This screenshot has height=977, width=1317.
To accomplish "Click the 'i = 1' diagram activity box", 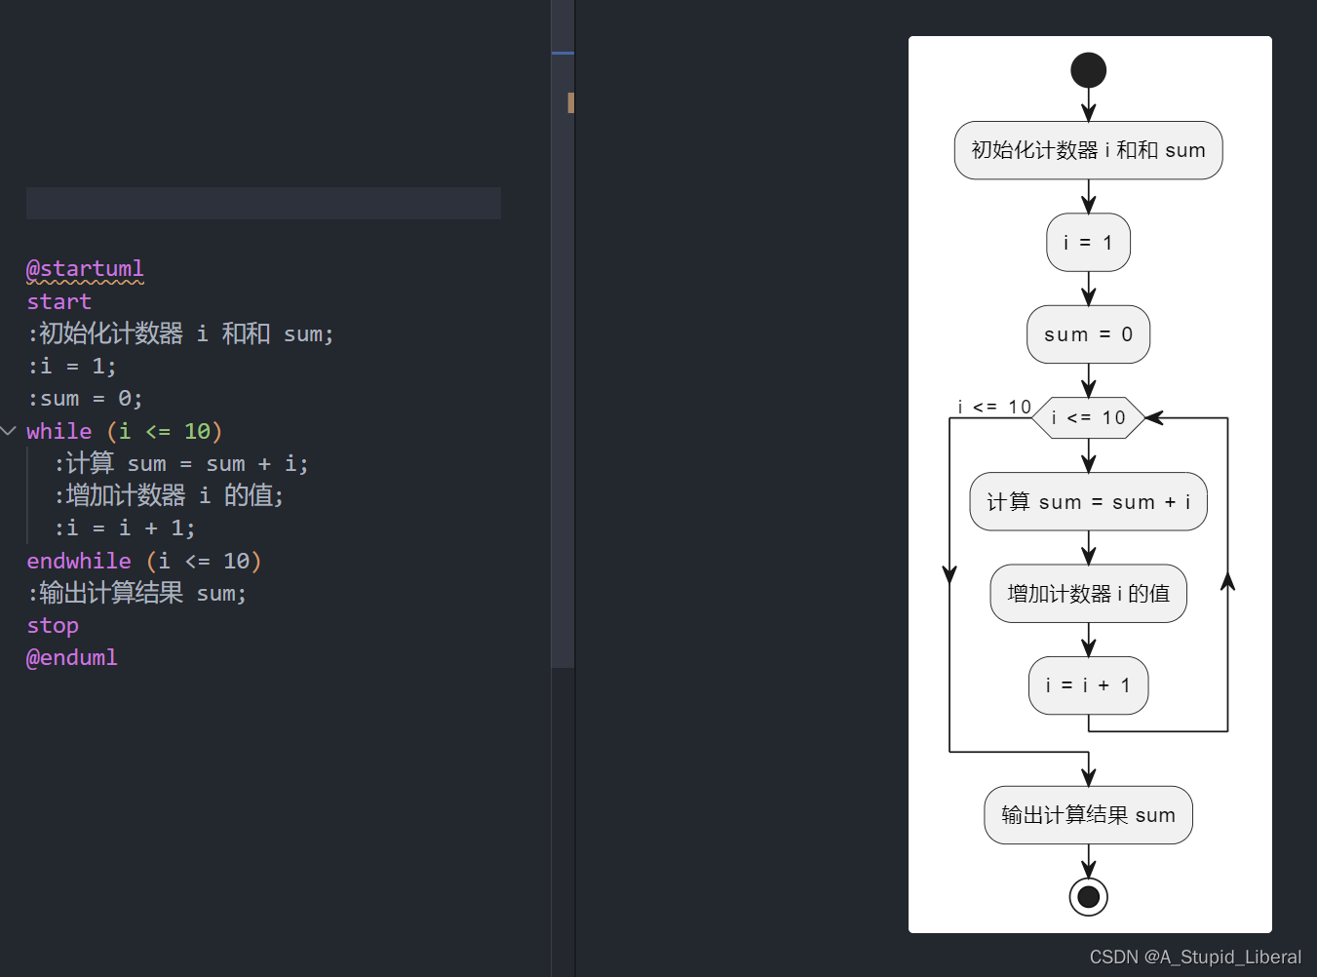I will pos(1088,243).
